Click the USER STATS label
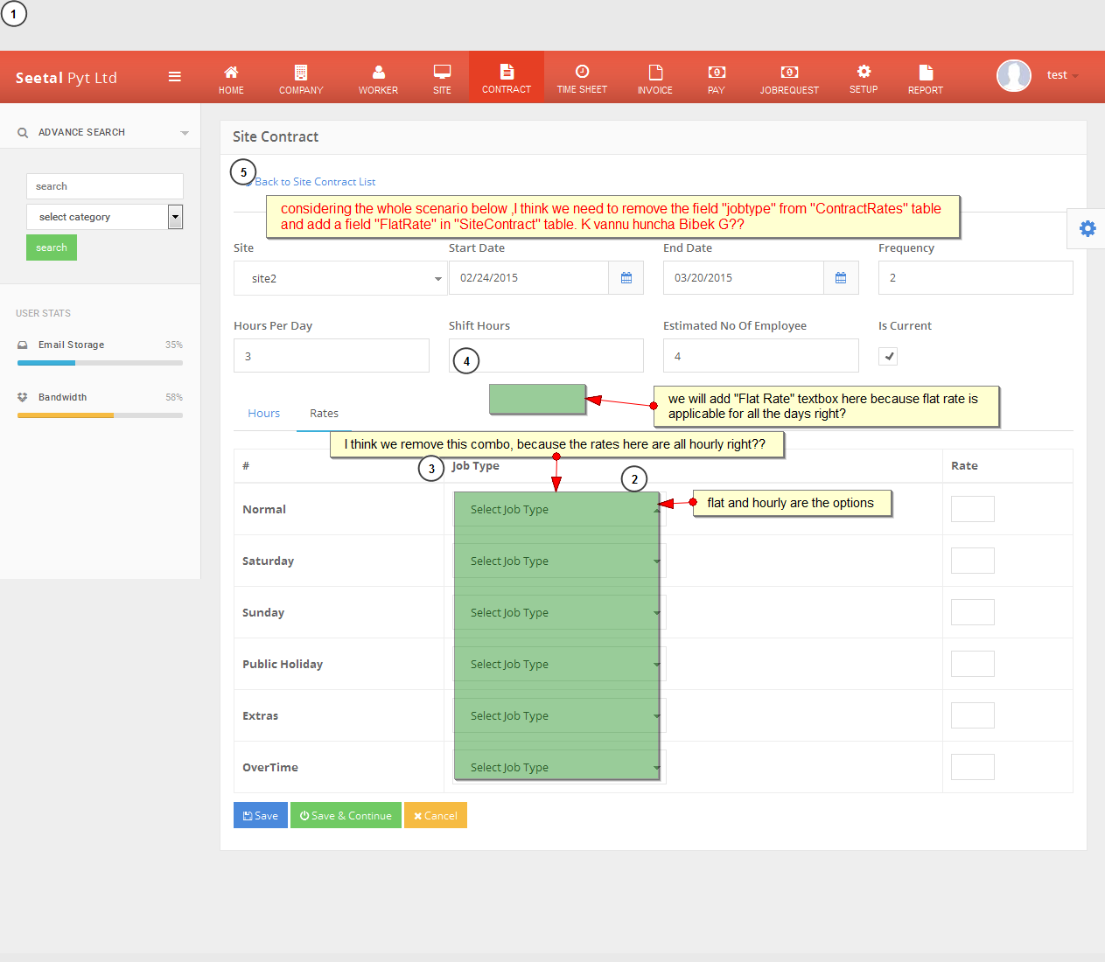Screen dimensions: 1105x962 click(x=43, y=313)
